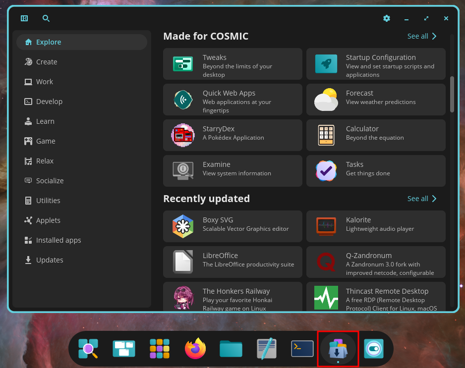This screenshot has height=368, width=465.
Task: Open Firefox from the dock
Action: (195, 349)
